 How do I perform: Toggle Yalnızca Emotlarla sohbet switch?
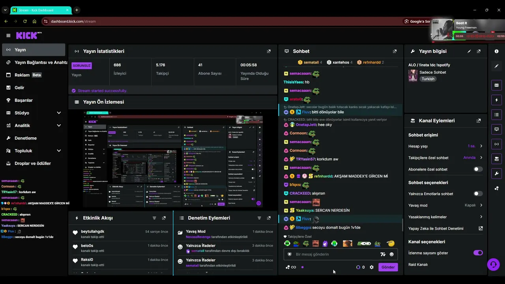coord(478,194)
